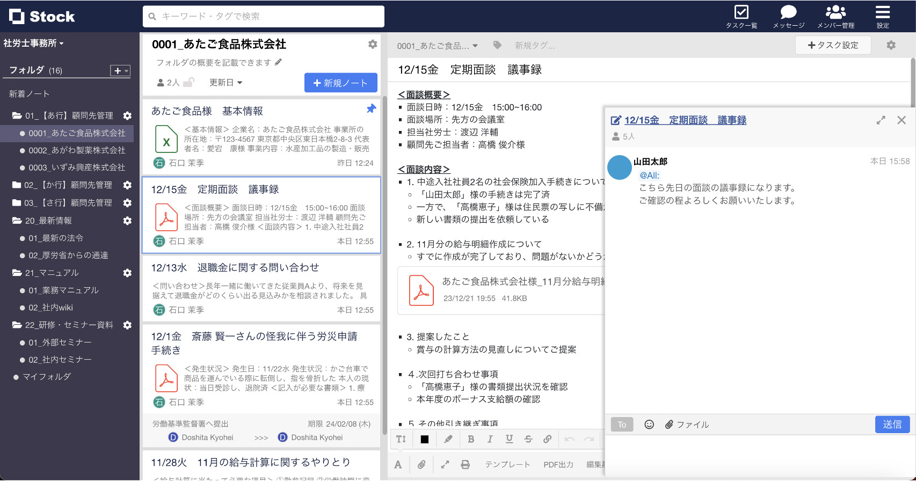Open member management (メンバー管理) icon
Viewport: 916px width, 482px height.
[835, 16]
